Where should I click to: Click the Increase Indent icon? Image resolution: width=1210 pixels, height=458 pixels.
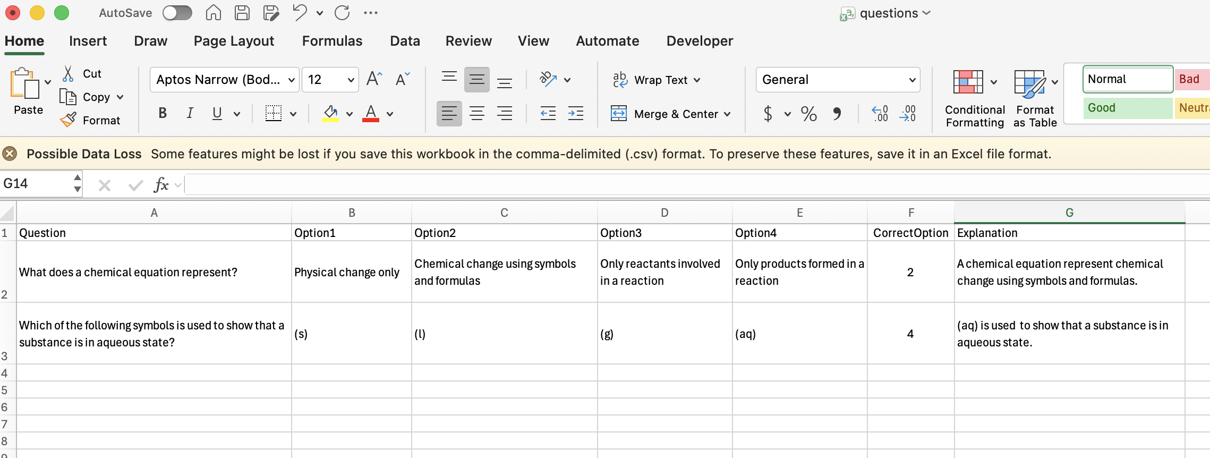tap(575, 113)
